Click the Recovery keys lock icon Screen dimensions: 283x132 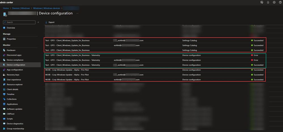coord(4,75)
